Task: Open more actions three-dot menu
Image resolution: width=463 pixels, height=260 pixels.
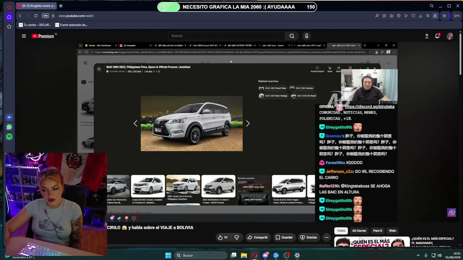Action: pos(326,237)
